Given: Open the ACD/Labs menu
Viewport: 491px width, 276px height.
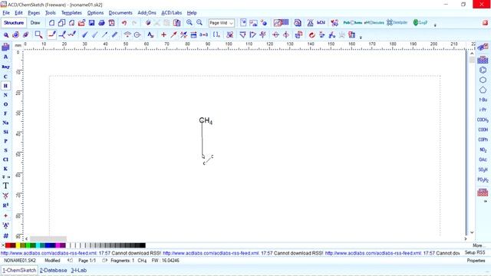Looking at the screenshot, I should 171,13.
